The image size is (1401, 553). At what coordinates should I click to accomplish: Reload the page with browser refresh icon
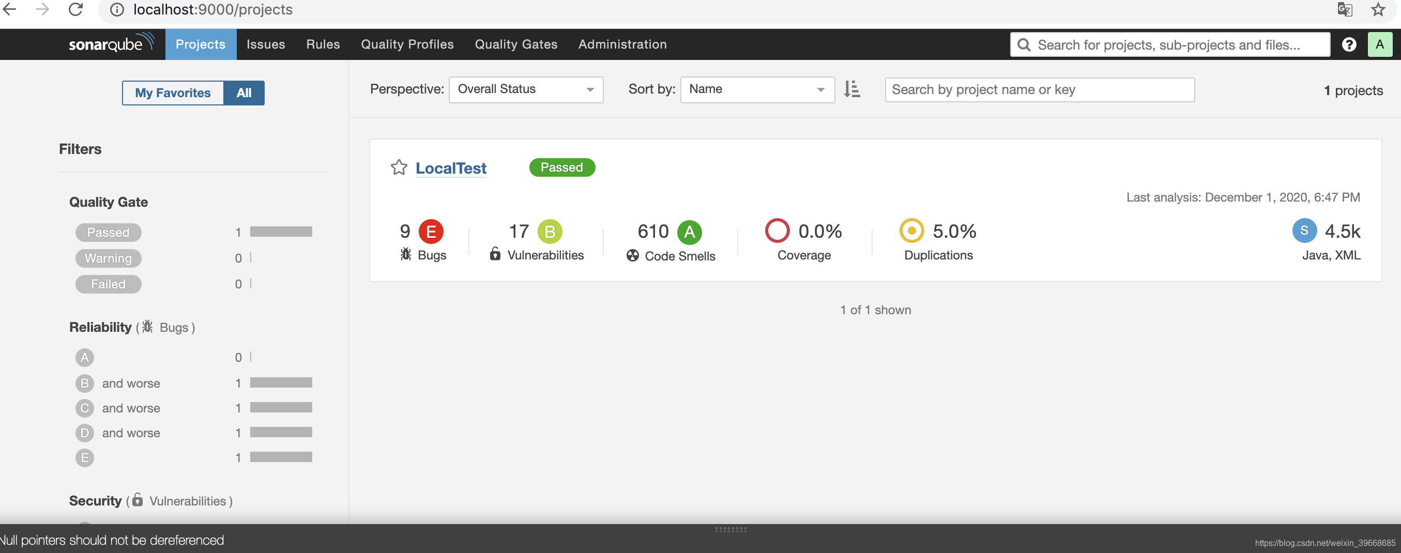point(75,10)
